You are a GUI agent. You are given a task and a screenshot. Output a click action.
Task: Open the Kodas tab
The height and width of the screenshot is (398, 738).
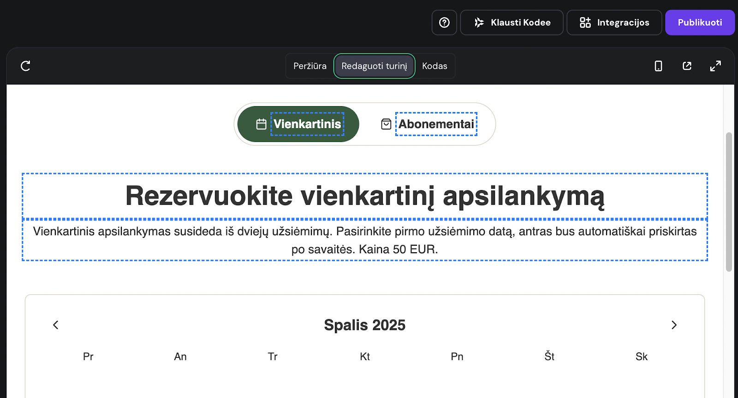(434, 66)
